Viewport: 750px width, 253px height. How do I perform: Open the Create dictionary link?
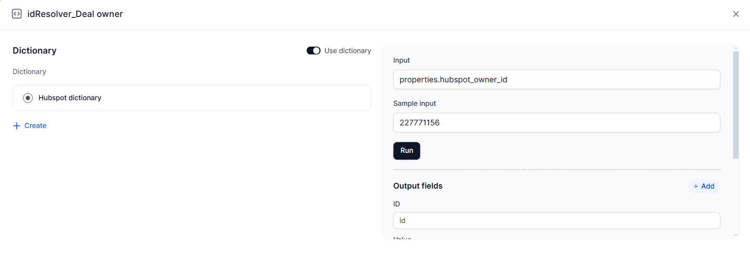[x=35, y=125]
